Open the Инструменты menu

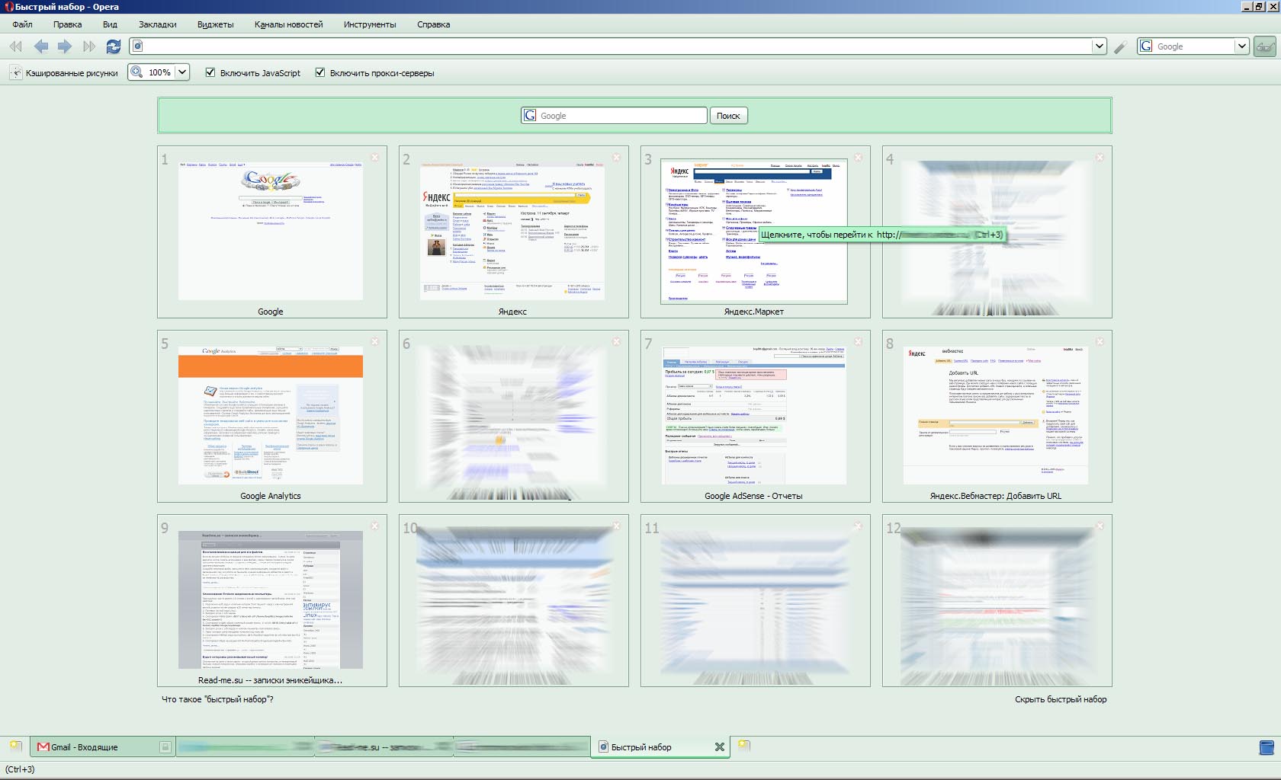pyautogui.click(x=370, y=24)
